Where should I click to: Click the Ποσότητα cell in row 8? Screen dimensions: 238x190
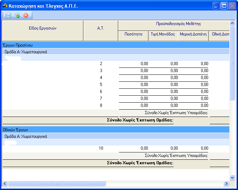pos(134,105)
